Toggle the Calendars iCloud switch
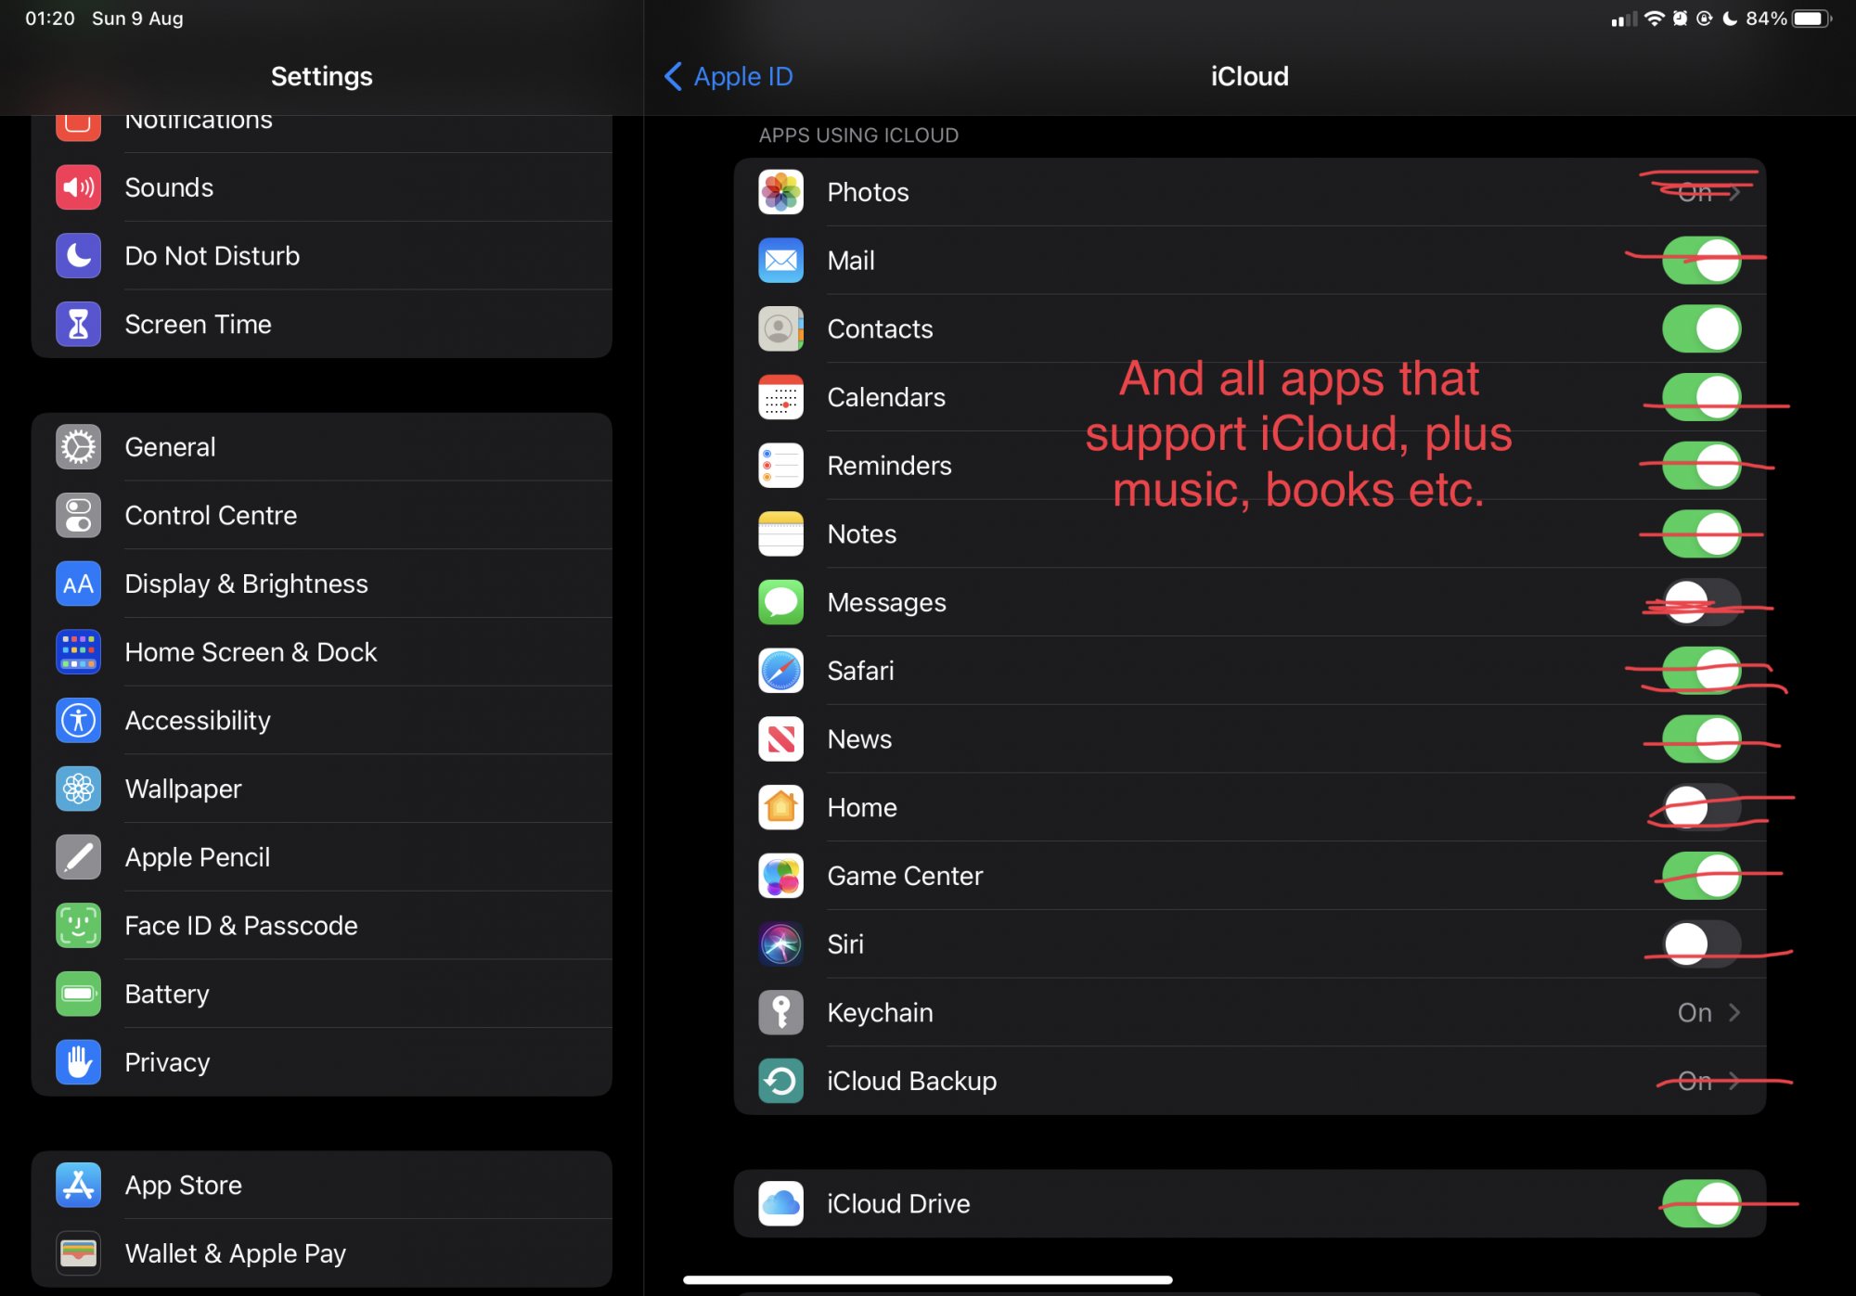 click(1701, 397)
